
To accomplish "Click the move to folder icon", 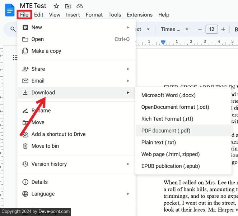I will [68, 6].
